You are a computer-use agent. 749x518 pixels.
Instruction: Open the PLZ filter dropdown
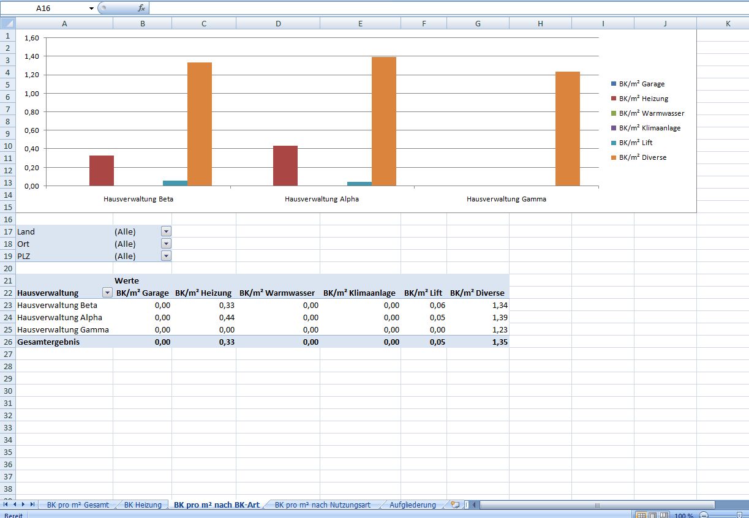click(166, 256)
